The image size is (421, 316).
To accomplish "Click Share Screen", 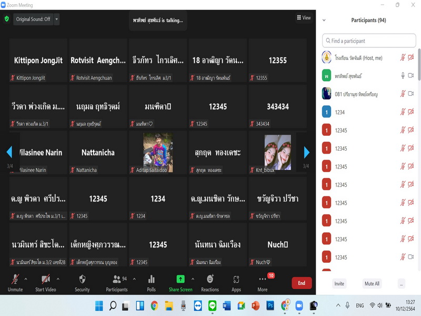I will tap(181, 283).
